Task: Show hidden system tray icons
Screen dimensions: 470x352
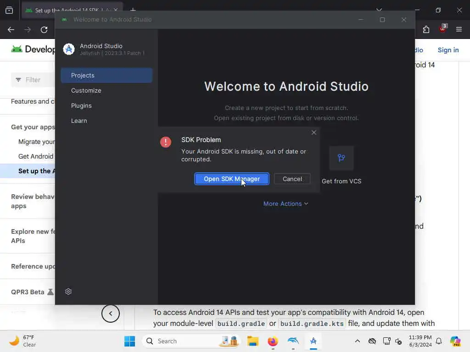Action: pyautogui.click(x=357, y=341)
